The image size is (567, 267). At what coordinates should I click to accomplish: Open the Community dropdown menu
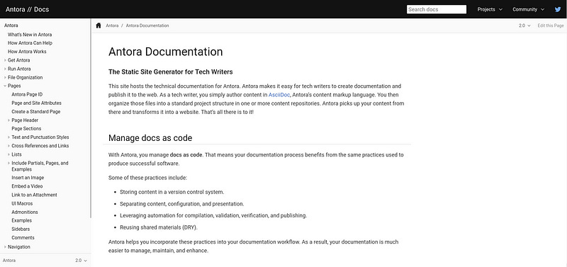(528, 9)
